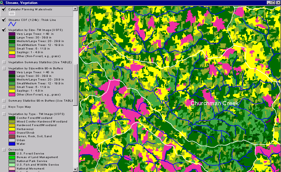Click Medium/Large Trees swatch in 90-m Buffers legend
This screenshot has width=281, height=172.
click(12, 80)
